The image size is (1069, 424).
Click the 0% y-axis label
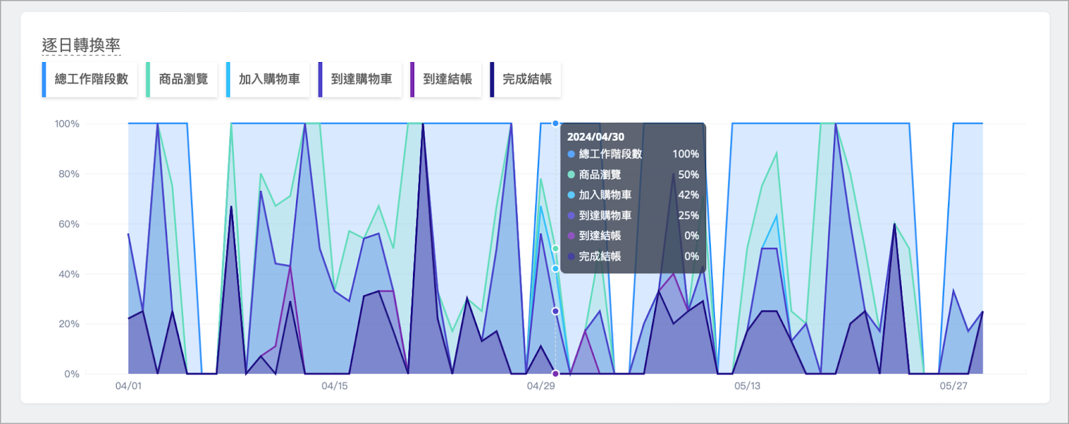click(x=71, y=374)
